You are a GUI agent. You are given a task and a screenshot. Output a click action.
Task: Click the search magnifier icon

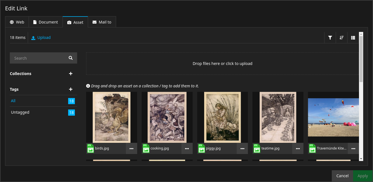71,58
